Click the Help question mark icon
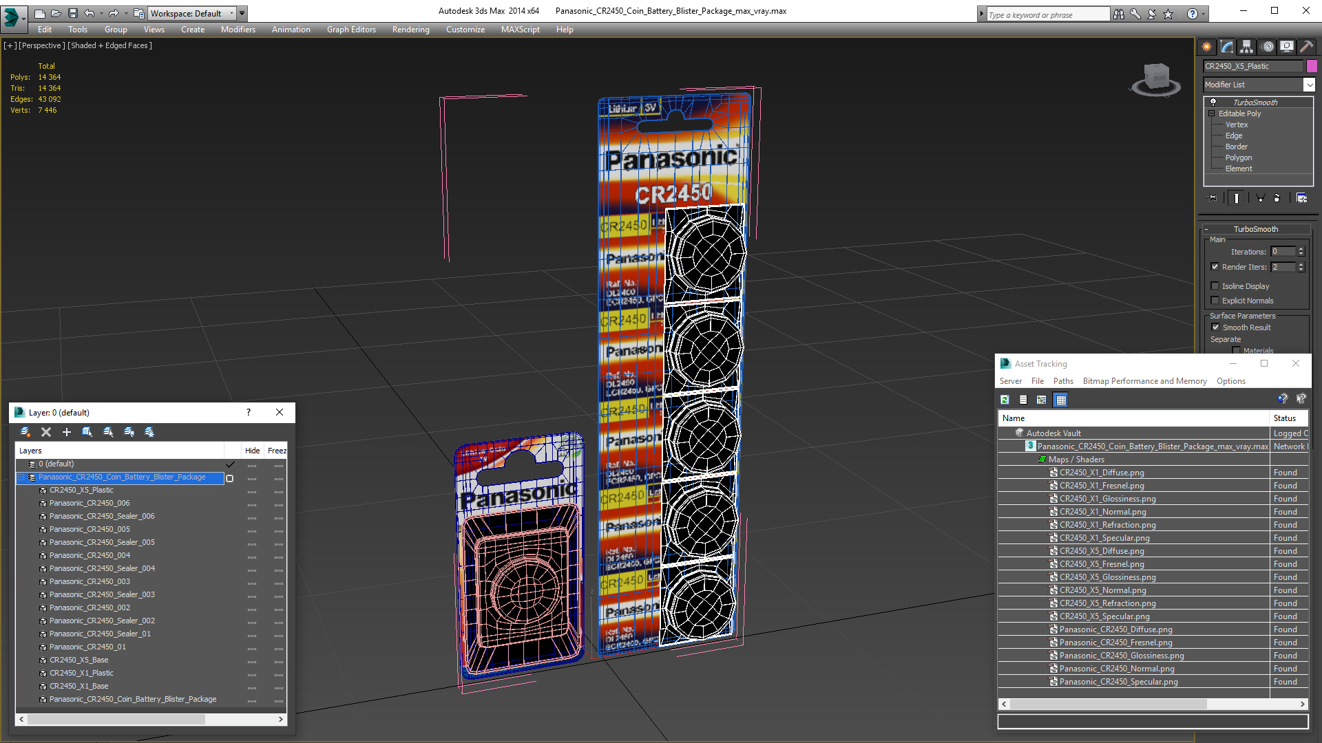Screen dimensions: 1322x743 pyautogui.click(x=1192, y=14)
